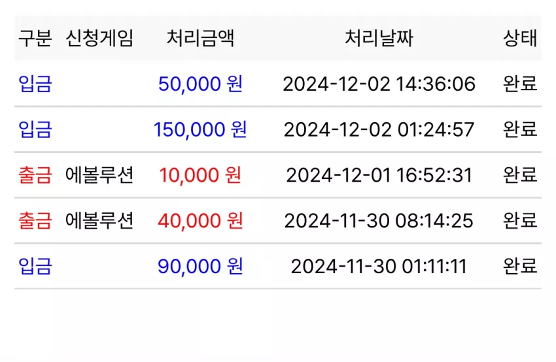This screenshot has height=362, width=556.
Task: Click the 신청게임 column header
Action: pos(99,38)
